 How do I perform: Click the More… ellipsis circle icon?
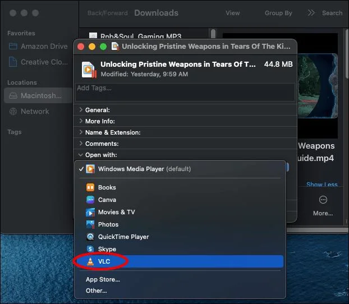323,200
